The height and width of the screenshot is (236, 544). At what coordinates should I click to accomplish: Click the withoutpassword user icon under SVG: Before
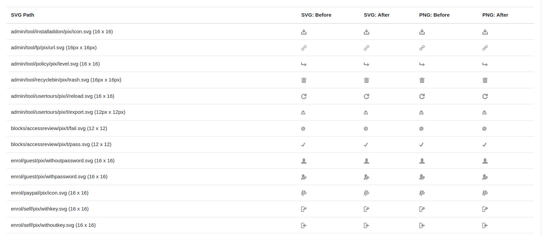tap(304, 161)
